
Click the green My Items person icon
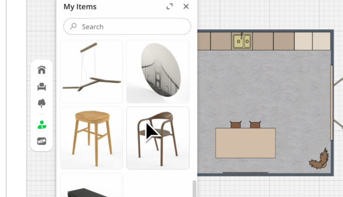pos(42,124)
